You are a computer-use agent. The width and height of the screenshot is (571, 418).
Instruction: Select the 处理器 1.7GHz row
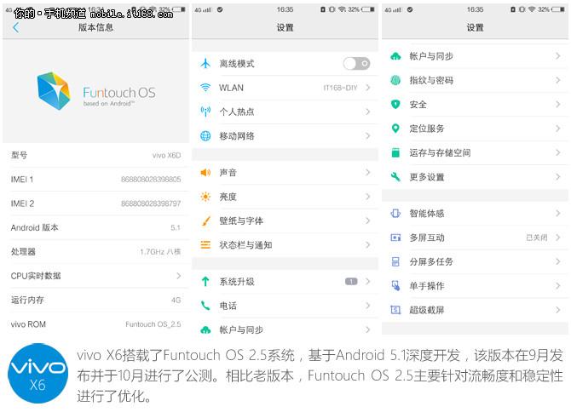(x=95, y=251)
